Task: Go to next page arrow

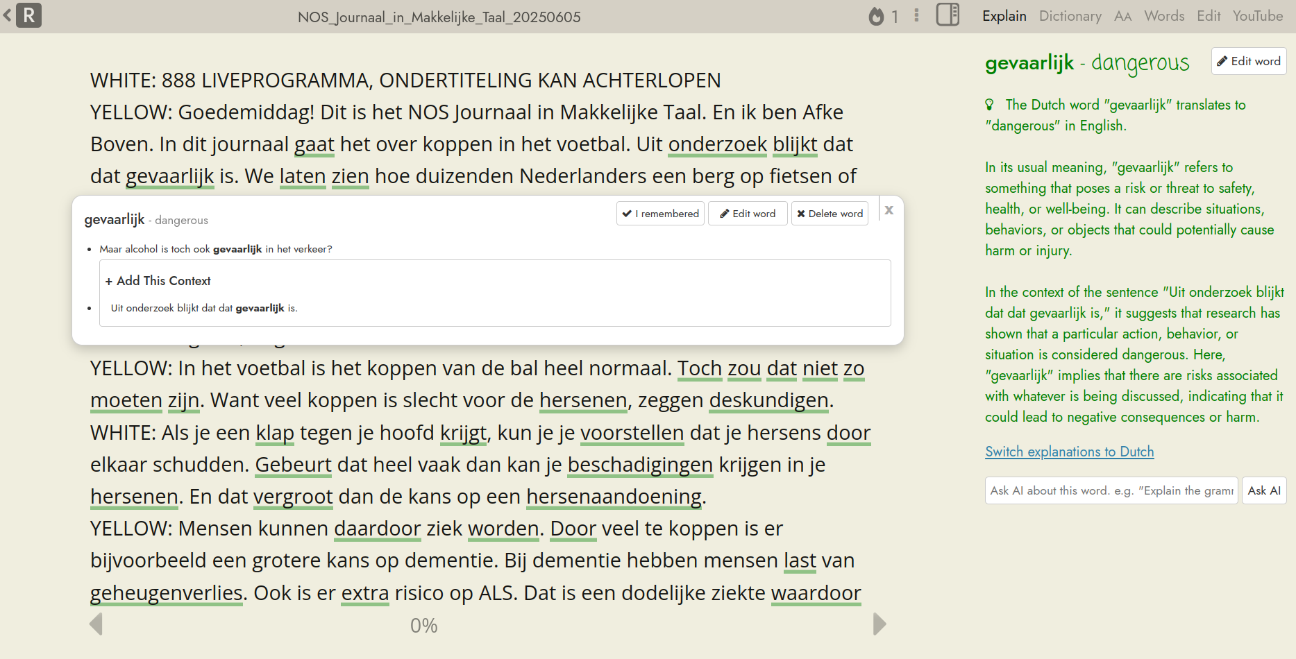Action: coord(880,624)
